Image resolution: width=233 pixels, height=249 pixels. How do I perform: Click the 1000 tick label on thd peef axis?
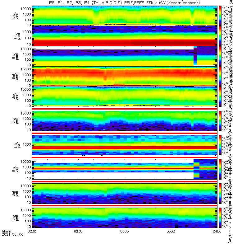pos(27,75)
